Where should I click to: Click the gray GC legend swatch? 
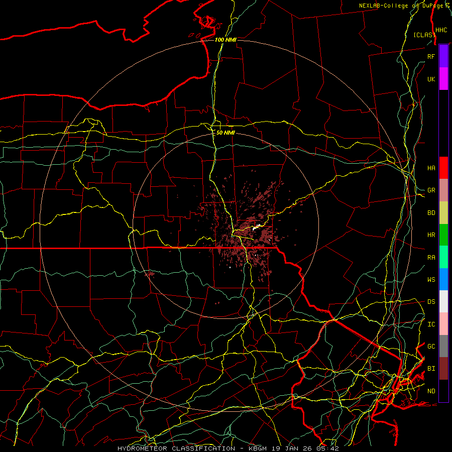click(443, 346)
